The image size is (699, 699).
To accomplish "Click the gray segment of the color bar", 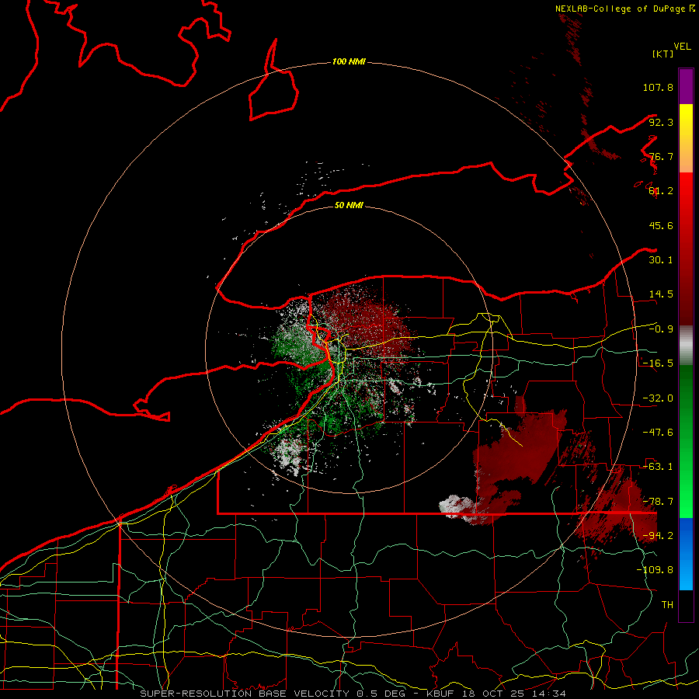I will click(686, 346).
